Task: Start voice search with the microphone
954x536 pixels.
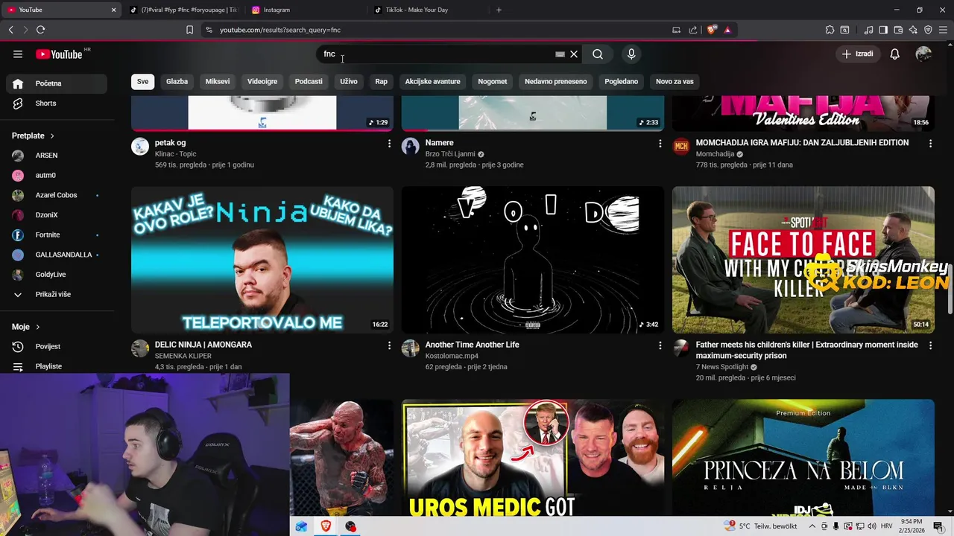Action: click(x=631, y=54)
